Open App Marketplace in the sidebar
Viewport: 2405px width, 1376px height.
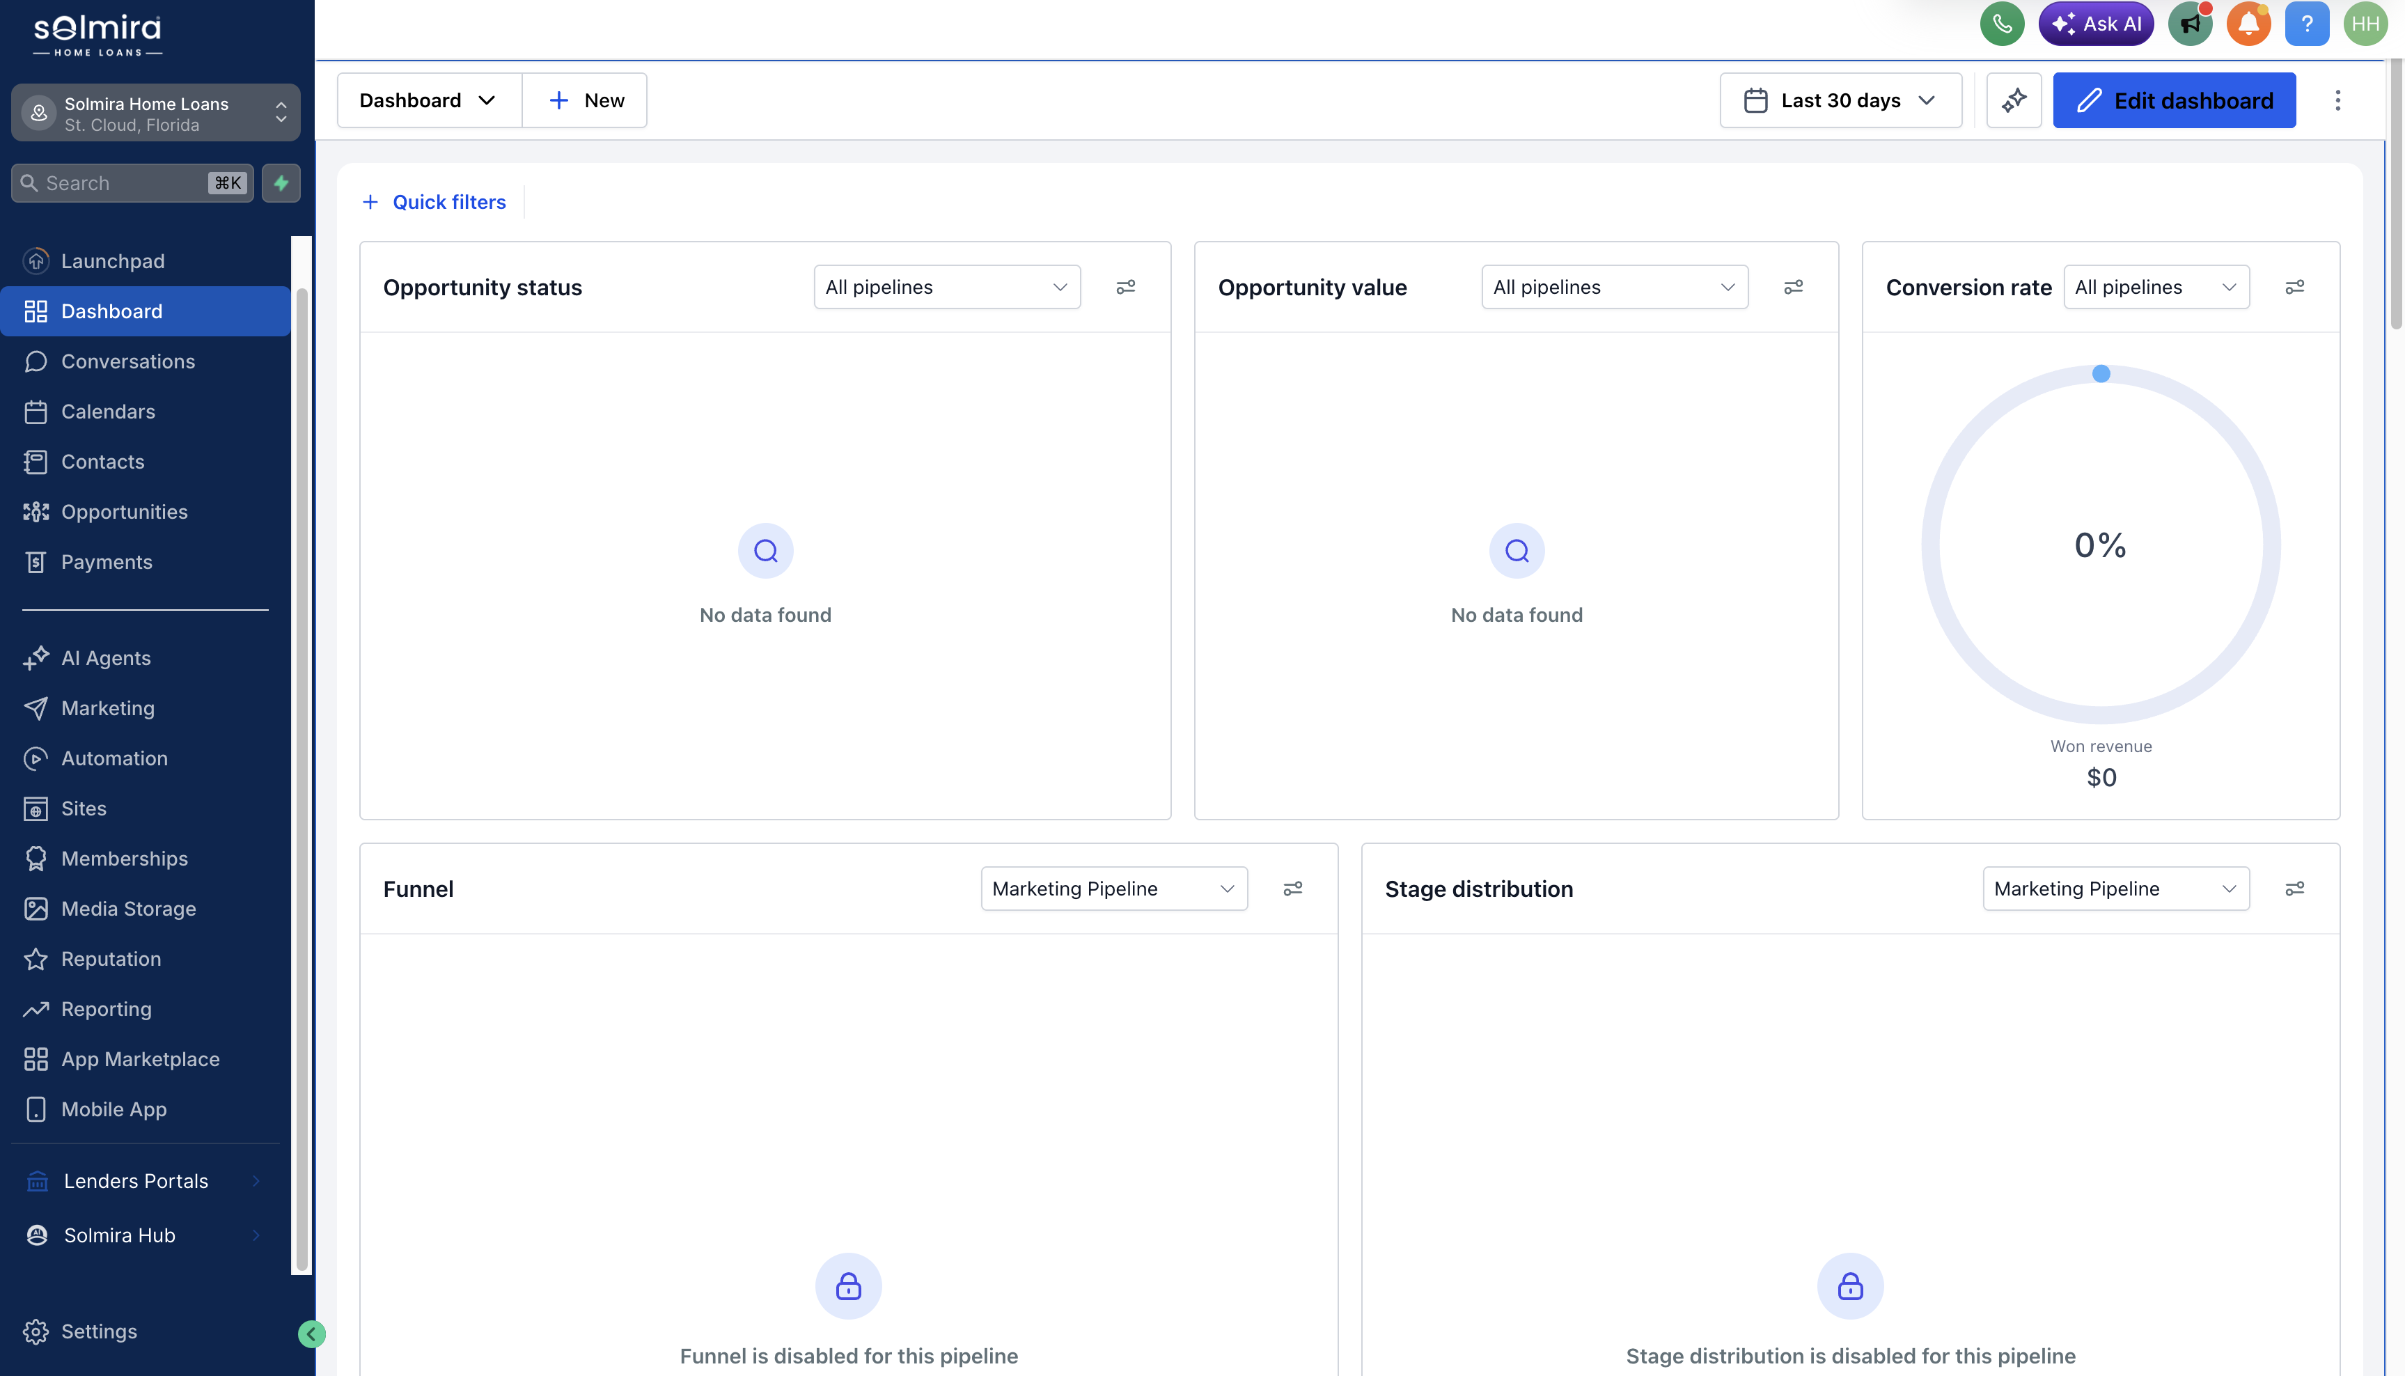tap(146, 1058)
